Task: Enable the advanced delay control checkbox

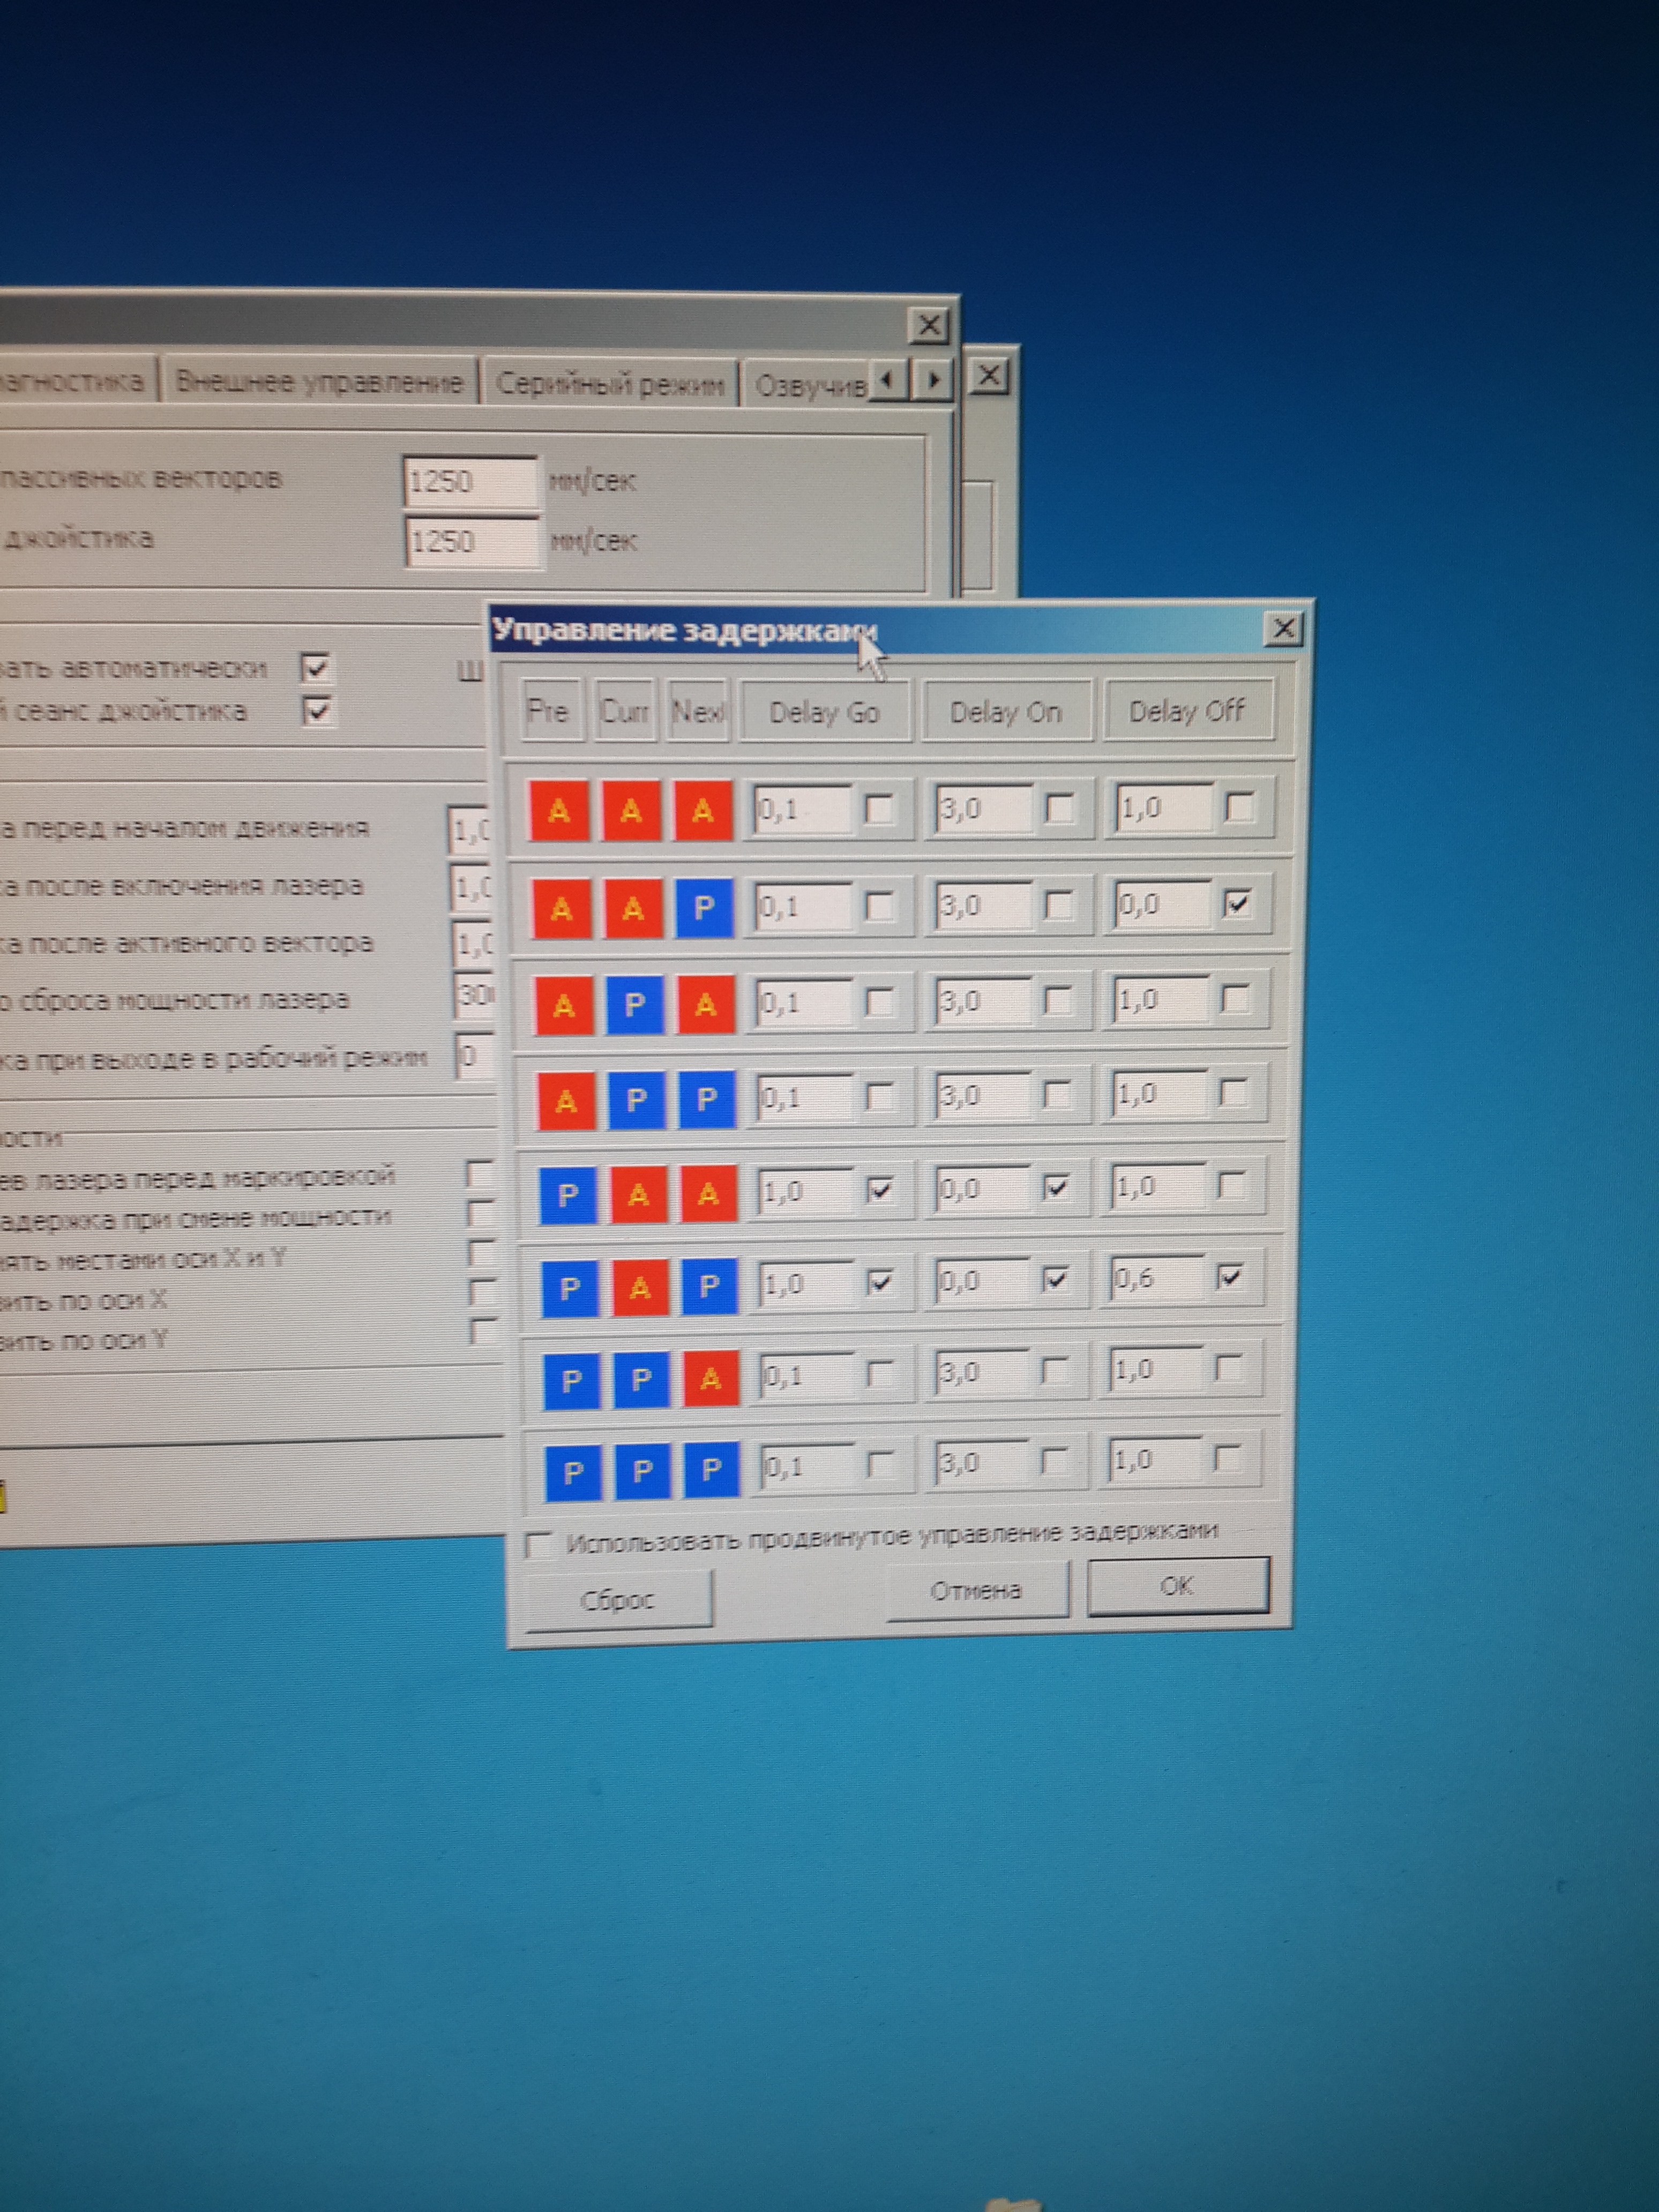Action: 540,1545
